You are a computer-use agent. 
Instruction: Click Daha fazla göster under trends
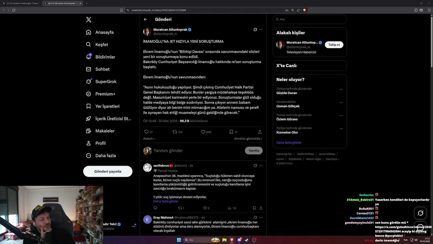289,143
